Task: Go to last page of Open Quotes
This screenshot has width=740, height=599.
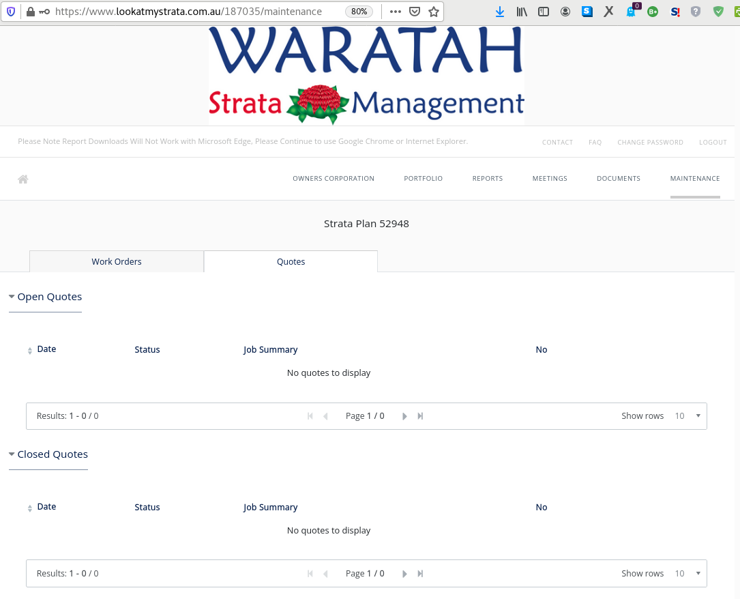Action: (x=420, y=416)
